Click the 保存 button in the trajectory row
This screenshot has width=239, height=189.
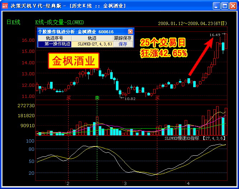[x=123, y=44]
